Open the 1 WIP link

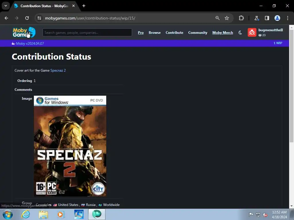pos(278,43)
